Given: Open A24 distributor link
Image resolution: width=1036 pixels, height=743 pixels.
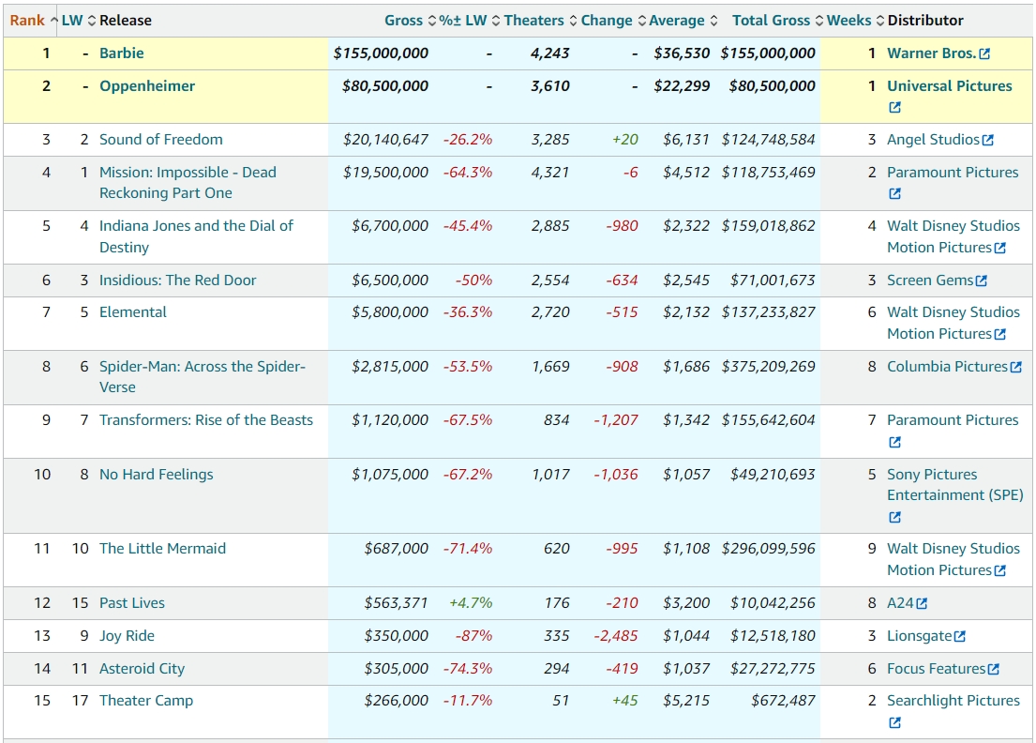Looking at the screenshot, I should 901,603.
